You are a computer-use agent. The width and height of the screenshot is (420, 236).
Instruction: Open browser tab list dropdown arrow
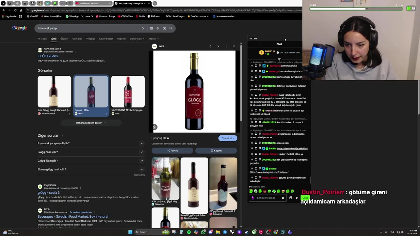3,3
